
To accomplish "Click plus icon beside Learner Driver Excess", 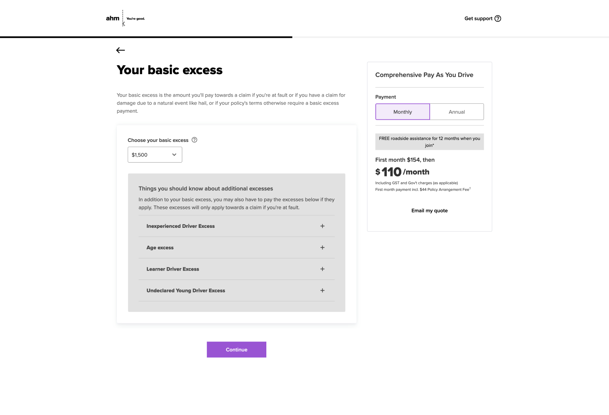I will pyautogui.click(x=322, y=269).
